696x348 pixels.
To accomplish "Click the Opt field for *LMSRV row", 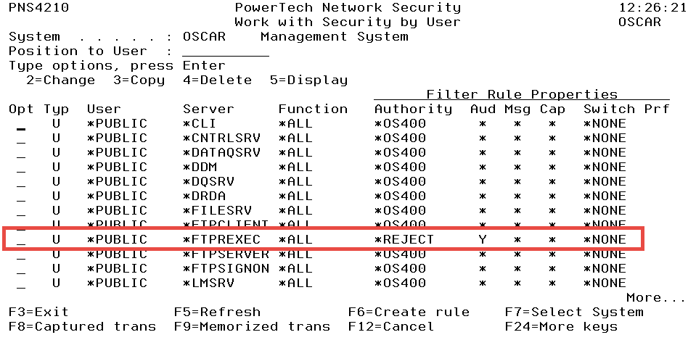I will point(21,283).
